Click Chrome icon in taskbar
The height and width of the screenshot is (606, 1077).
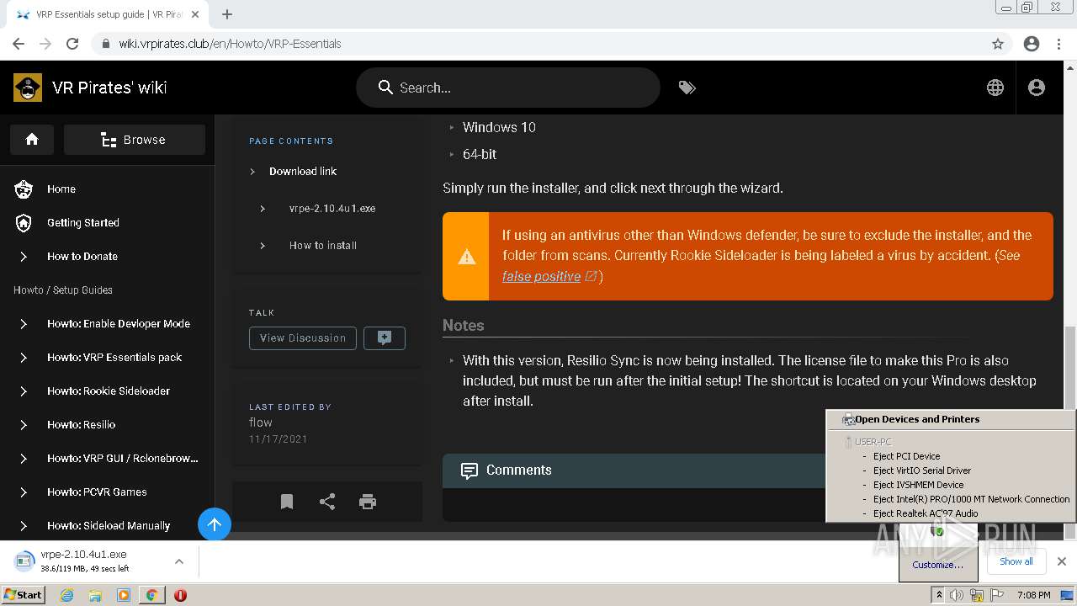(151, 595)
